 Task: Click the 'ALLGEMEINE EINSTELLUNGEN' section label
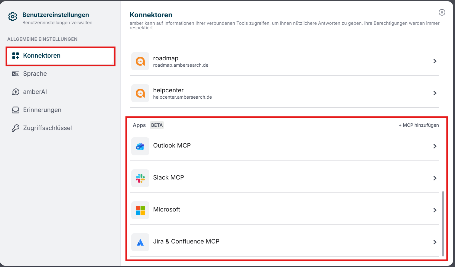tap(42, 39)
